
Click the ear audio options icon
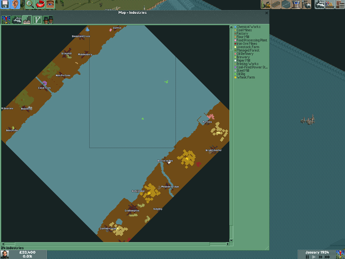[15, 4]
